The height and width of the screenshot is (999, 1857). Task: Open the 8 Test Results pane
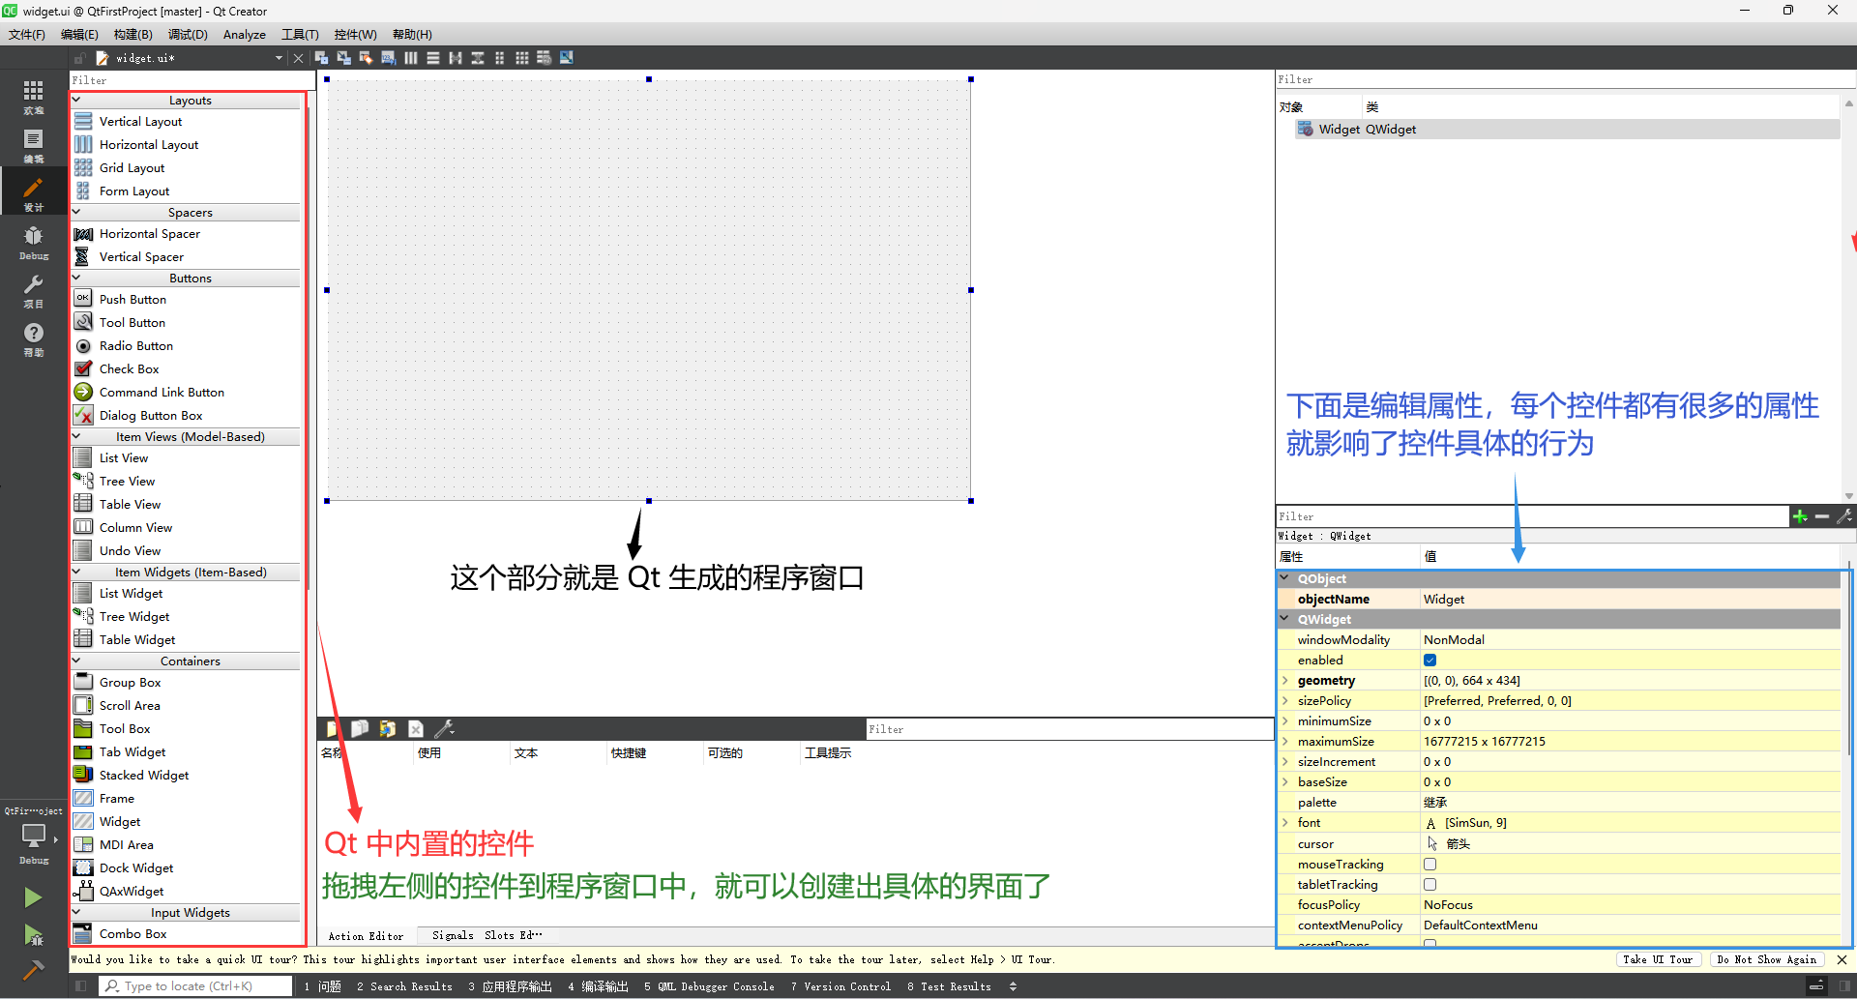[x=949, y=986]
